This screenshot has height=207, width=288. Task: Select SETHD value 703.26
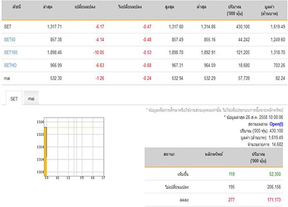279,65
